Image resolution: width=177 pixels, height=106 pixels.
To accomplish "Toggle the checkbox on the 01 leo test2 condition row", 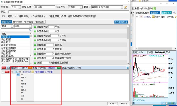I will coord(3,72).
